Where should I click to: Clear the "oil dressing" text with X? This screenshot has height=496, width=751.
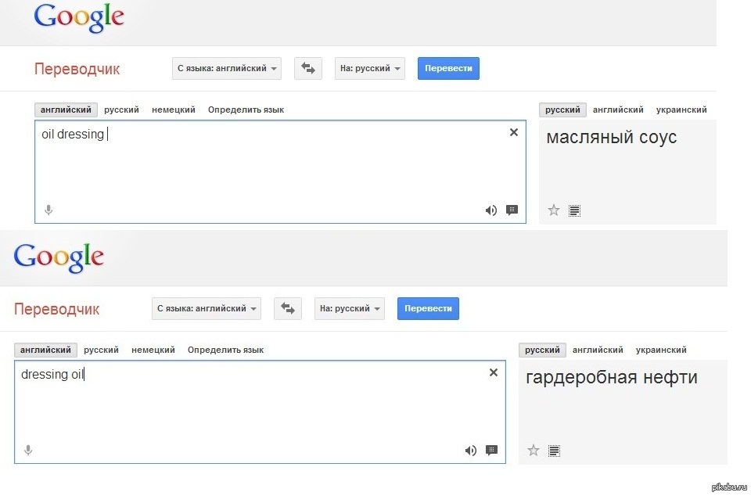(514, 132)
